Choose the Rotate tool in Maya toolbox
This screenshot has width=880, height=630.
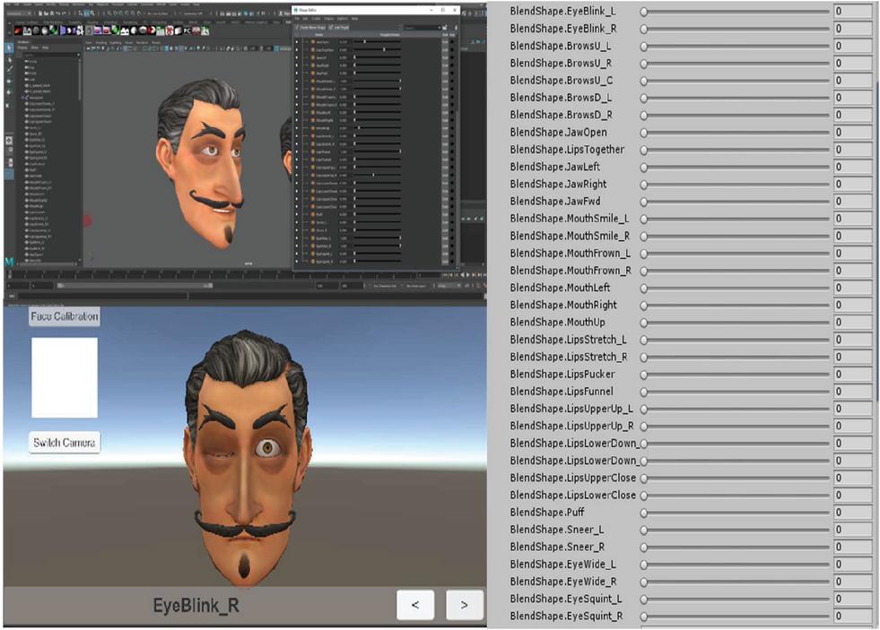click(x=8, y=91)
